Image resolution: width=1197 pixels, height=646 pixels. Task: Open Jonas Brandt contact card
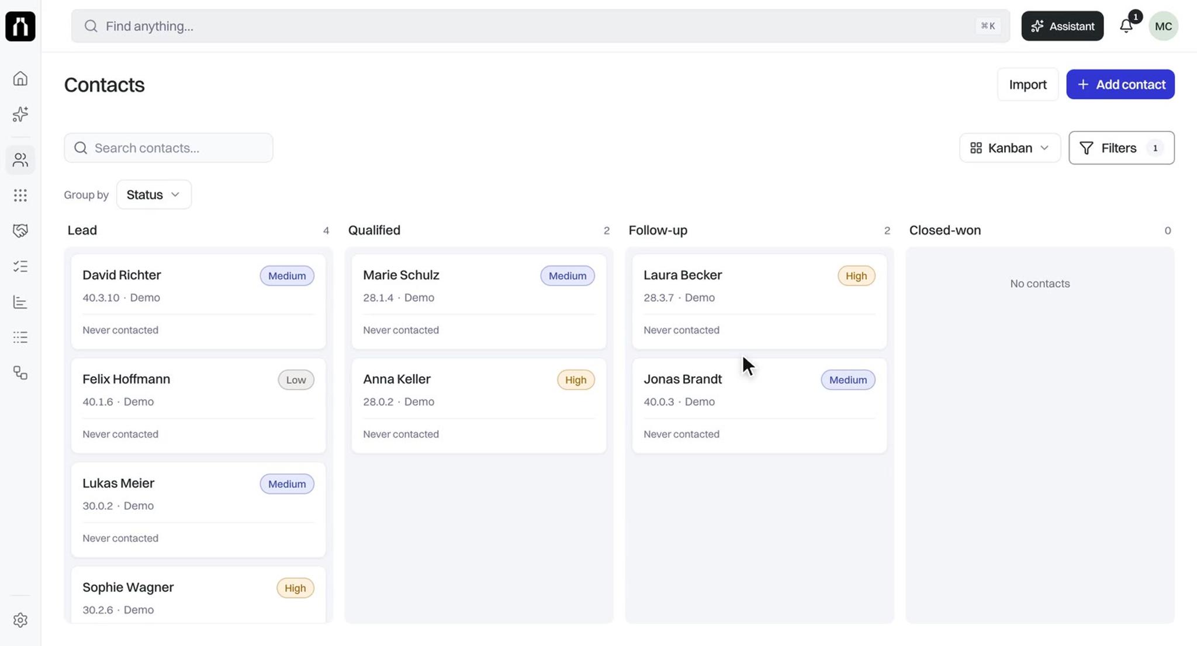pyautogui.click(x=759, y=405)
